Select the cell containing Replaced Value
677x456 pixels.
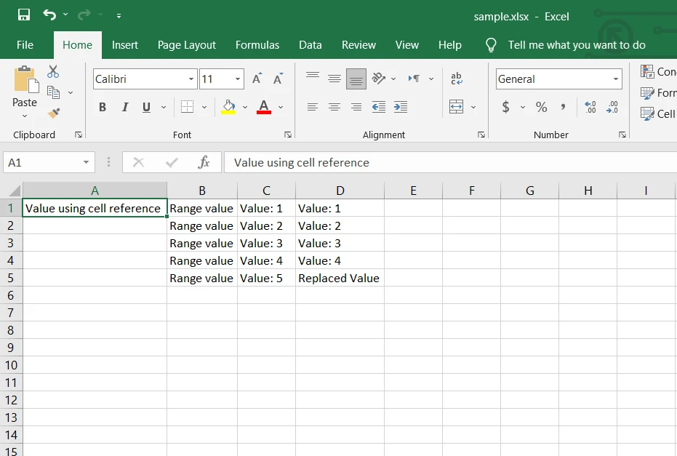click(x=339, y=278)
